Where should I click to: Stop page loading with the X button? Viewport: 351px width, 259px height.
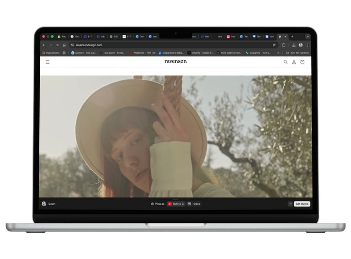tap(57, 45)
